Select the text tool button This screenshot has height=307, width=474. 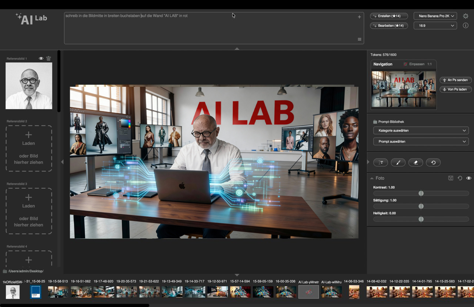381,162
